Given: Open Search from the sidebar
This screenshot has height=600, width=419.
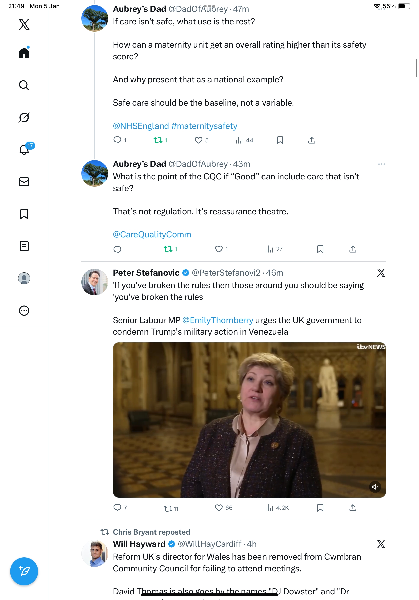Looking at the screenshot, I should (x=24, y=85).
